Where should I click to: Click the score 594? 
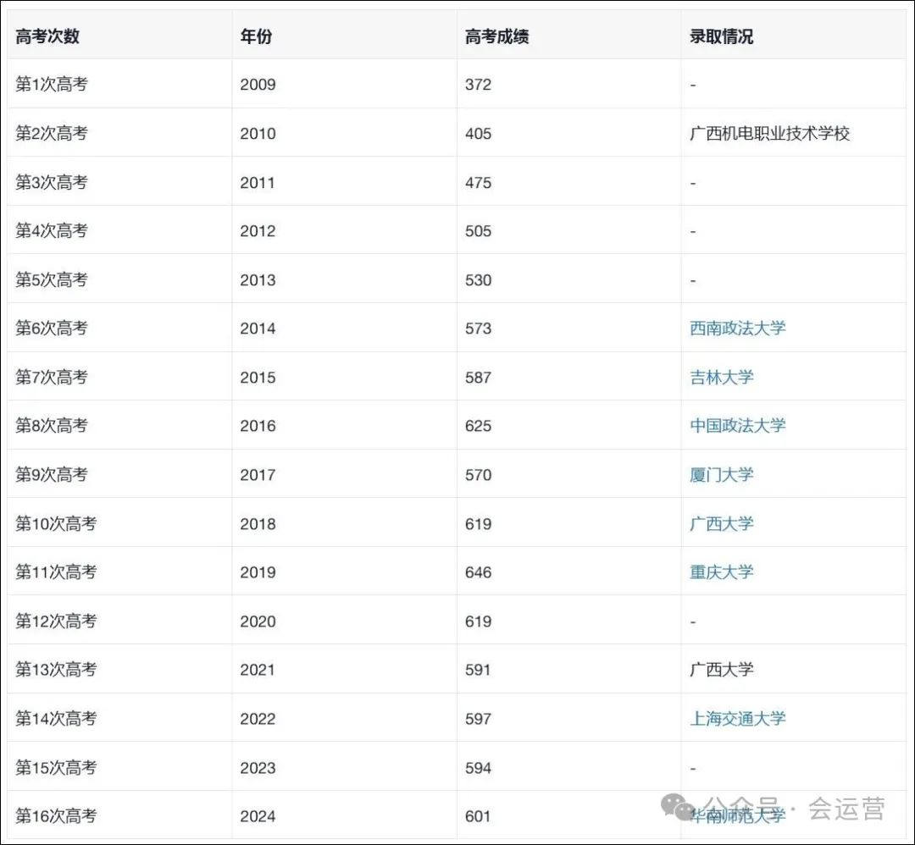(478, 767)
